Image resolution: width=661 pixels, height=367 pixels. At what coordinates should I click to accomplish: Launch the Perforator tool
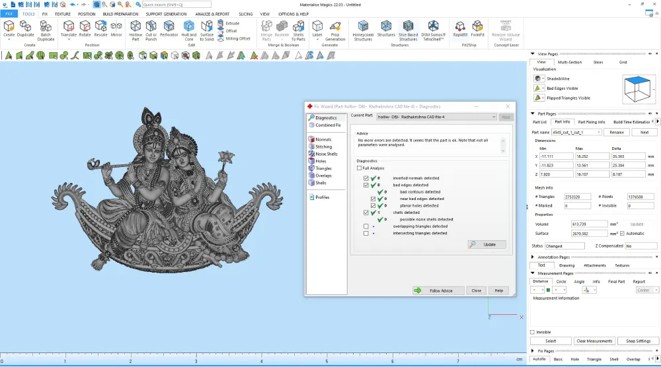pos(169,30)
